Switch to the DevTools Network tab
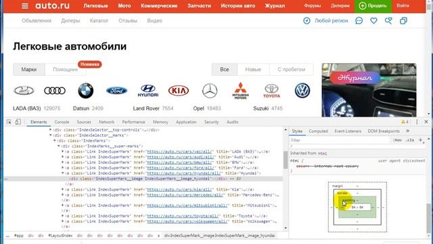This screenshot has width=433, height=244. pyautogui.click(x=106, y=122)
